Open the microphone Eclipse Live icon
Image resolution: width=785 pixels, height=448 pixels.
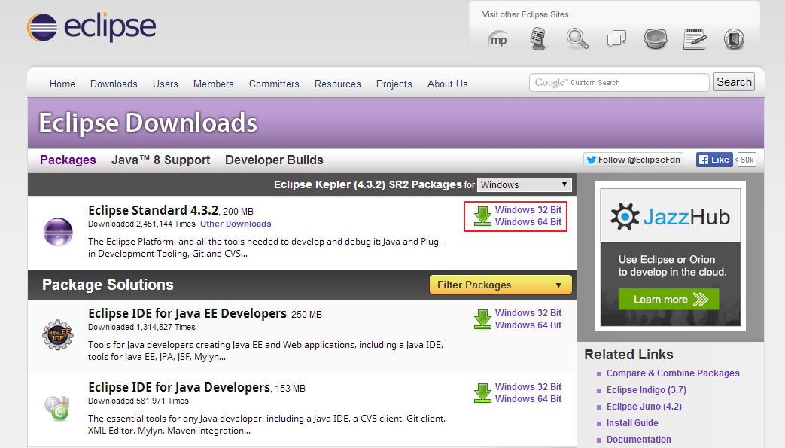point(537,38)
